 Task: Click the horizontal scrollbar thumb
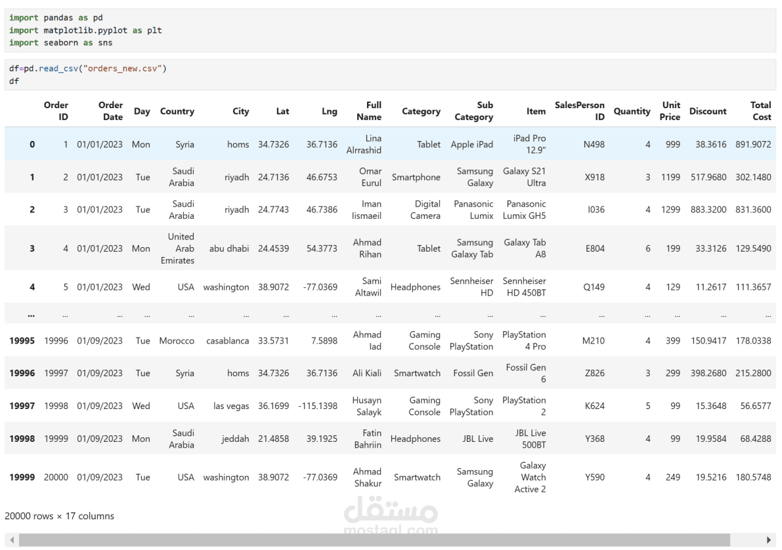(x=374, y=540)
